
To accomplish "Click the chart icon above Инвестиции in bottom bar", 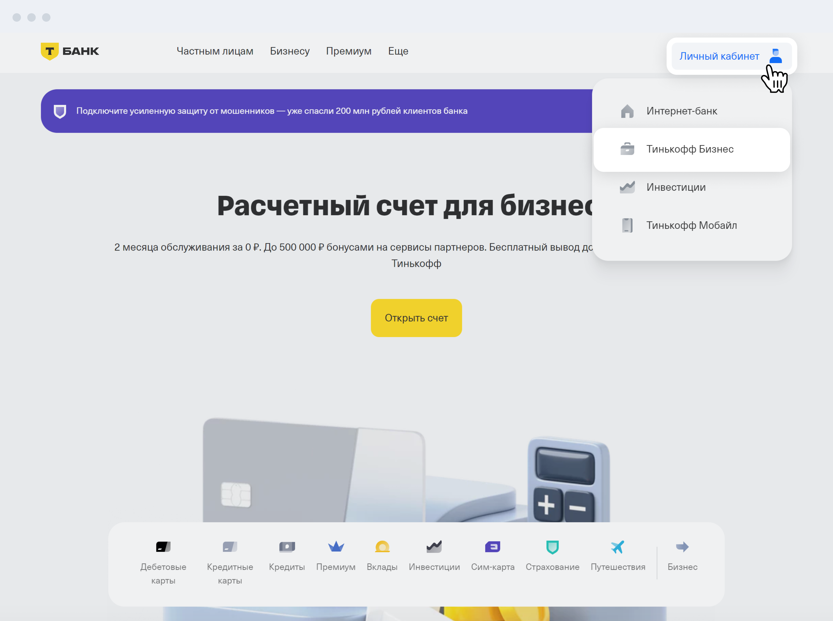I will (x=434, y=547).
